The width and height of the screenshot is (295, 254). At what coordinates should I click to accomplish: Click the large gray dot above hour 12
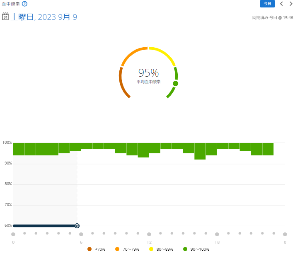149,234
